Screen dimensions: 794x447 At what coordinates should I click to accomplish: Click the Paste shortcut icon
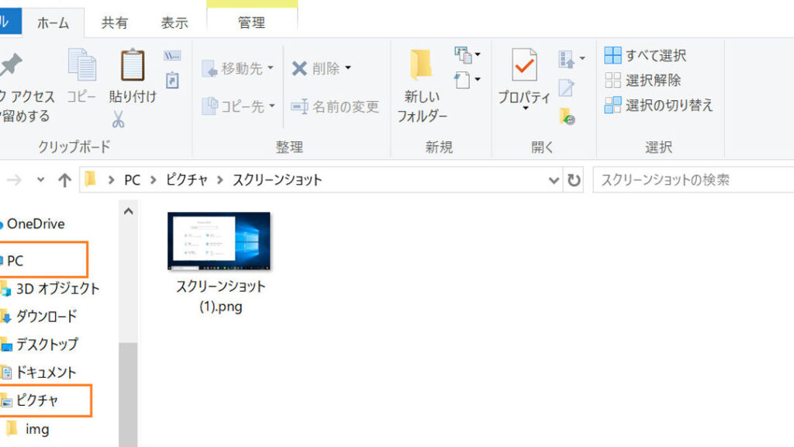coord(172,80)
